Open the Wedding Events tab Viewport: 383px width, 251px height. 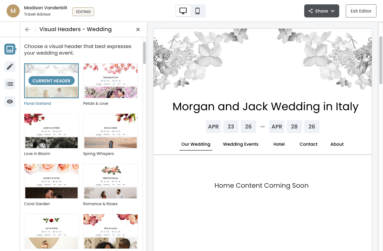[240, 144]
